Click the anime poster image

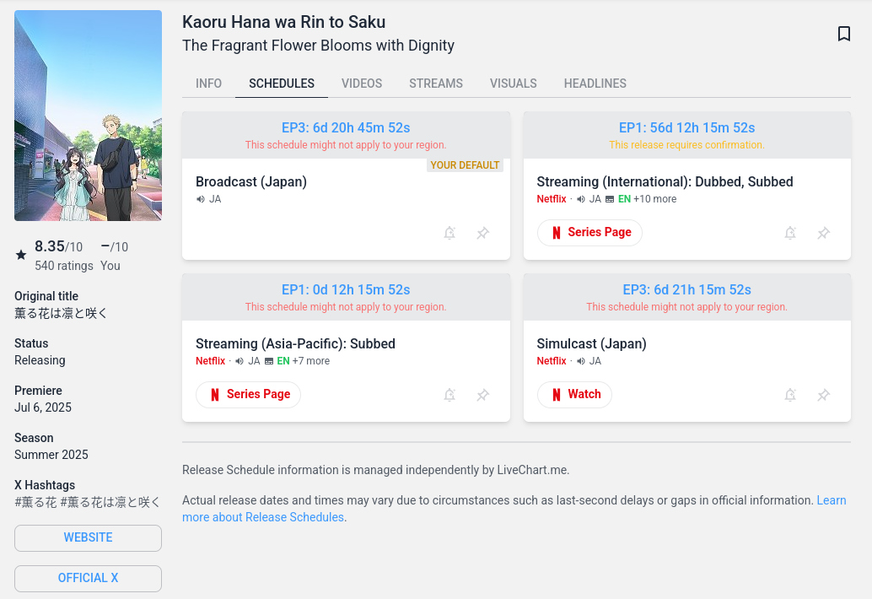point(88,116)
